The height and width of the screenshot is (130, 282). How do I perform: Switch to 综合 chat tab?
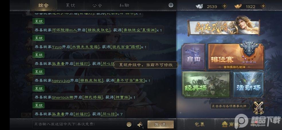click(43, 5)
